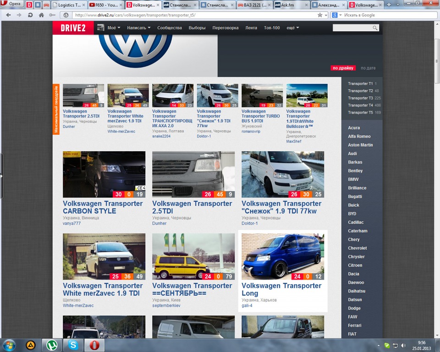Screen dimensions: 440x352
Task: Go to the browser home page
Action: tap(41, 15)
